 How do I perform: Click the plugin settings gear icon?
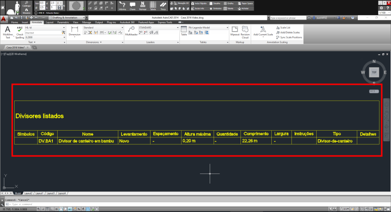pos(381,8)
